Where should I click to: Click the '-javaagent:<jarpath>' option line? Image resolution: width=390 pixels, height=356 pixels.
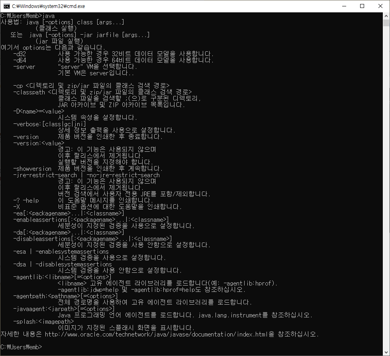point(64,309)
